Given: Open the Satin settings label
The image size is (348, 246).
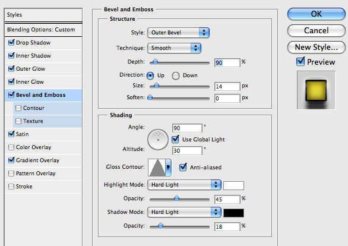Looking at the screenshot, I should (x=22, y=134).
